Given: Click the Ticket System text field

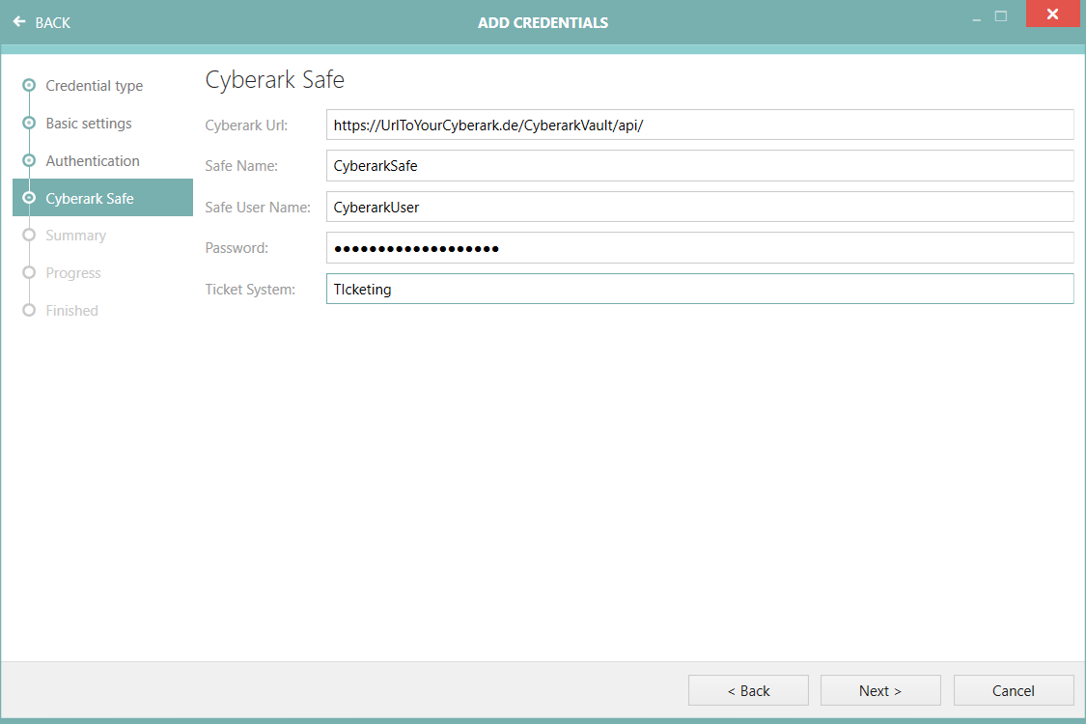Looking at the screenshot, I should [x=699, y=289].
